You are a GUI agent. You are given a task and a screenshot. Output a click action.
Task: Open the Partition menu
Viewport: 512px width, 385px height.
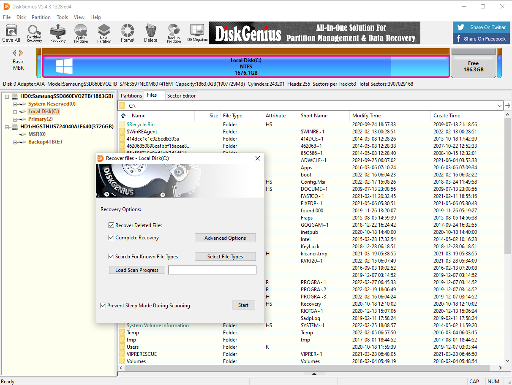click(x=41, y=17)
